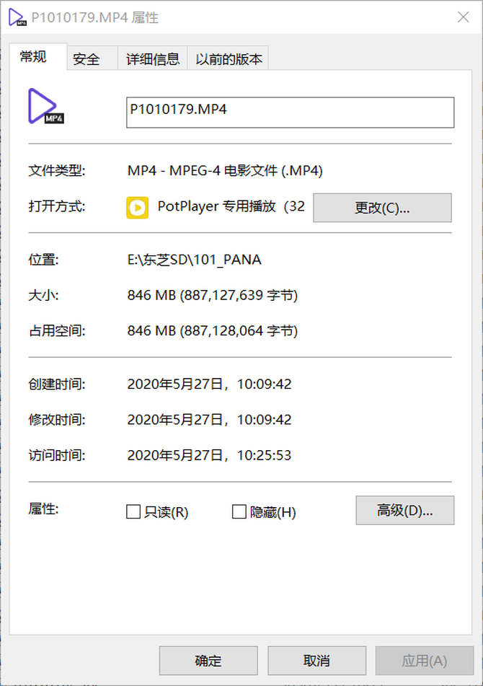Switch to the 详细信息 (Details) tab

(153, 59)
